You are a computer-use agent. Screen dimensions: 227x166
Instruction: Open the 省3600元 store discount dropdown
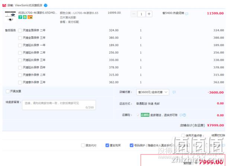[x=153, y=92]
